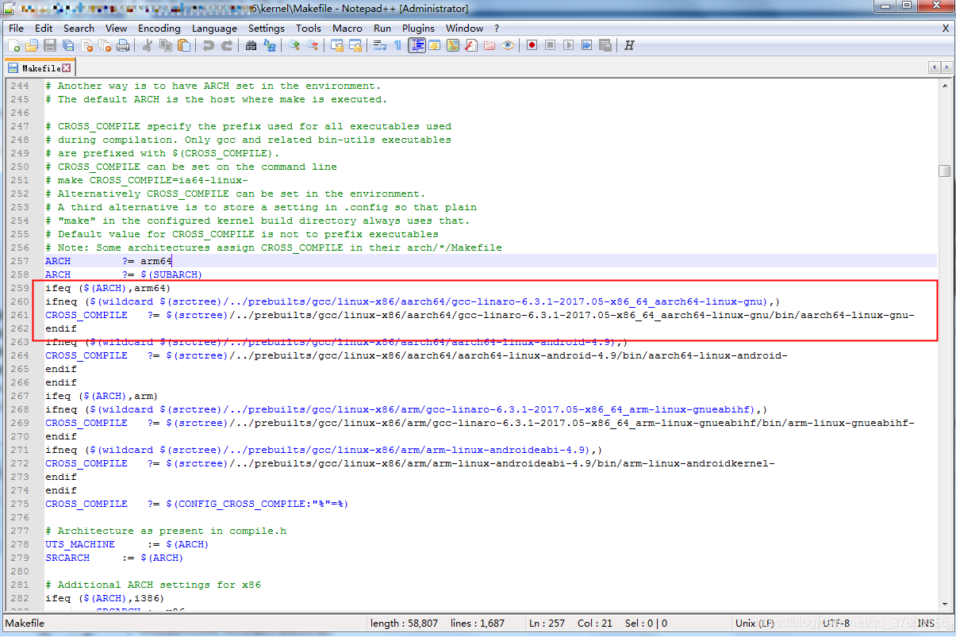
Task: Run macro multiple times icon
Action: pyautogui.click(x=586, y=45)
